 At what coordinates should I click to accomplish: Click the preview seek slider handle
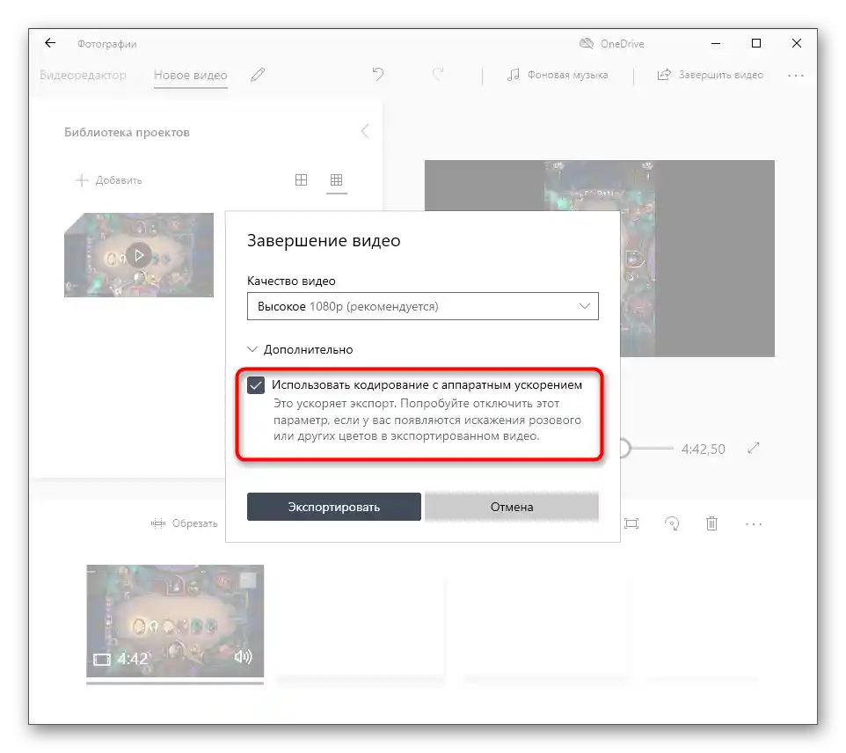click(624, 448)
